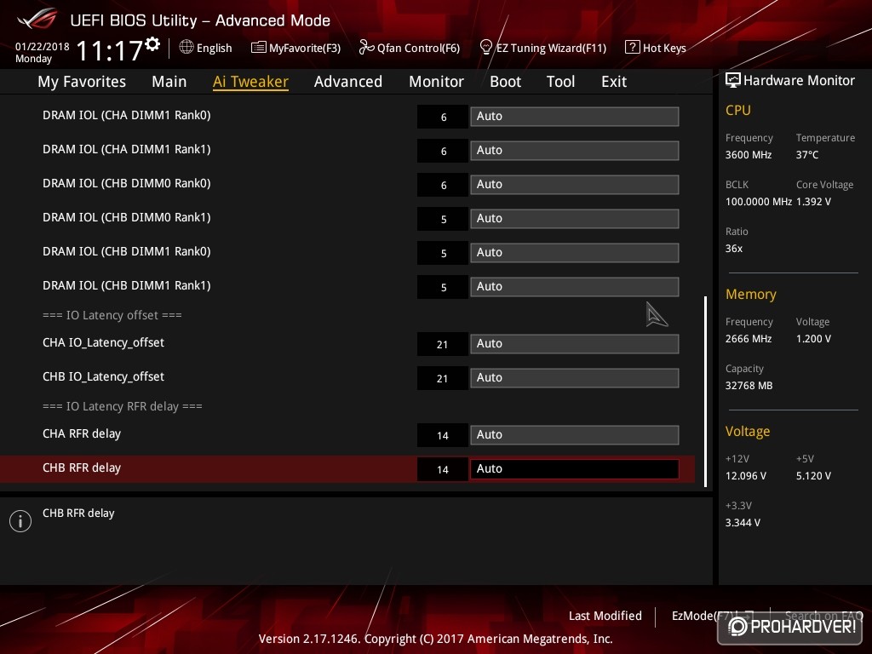Click the Core Voltage 1.392 V reading

(813, 202)
